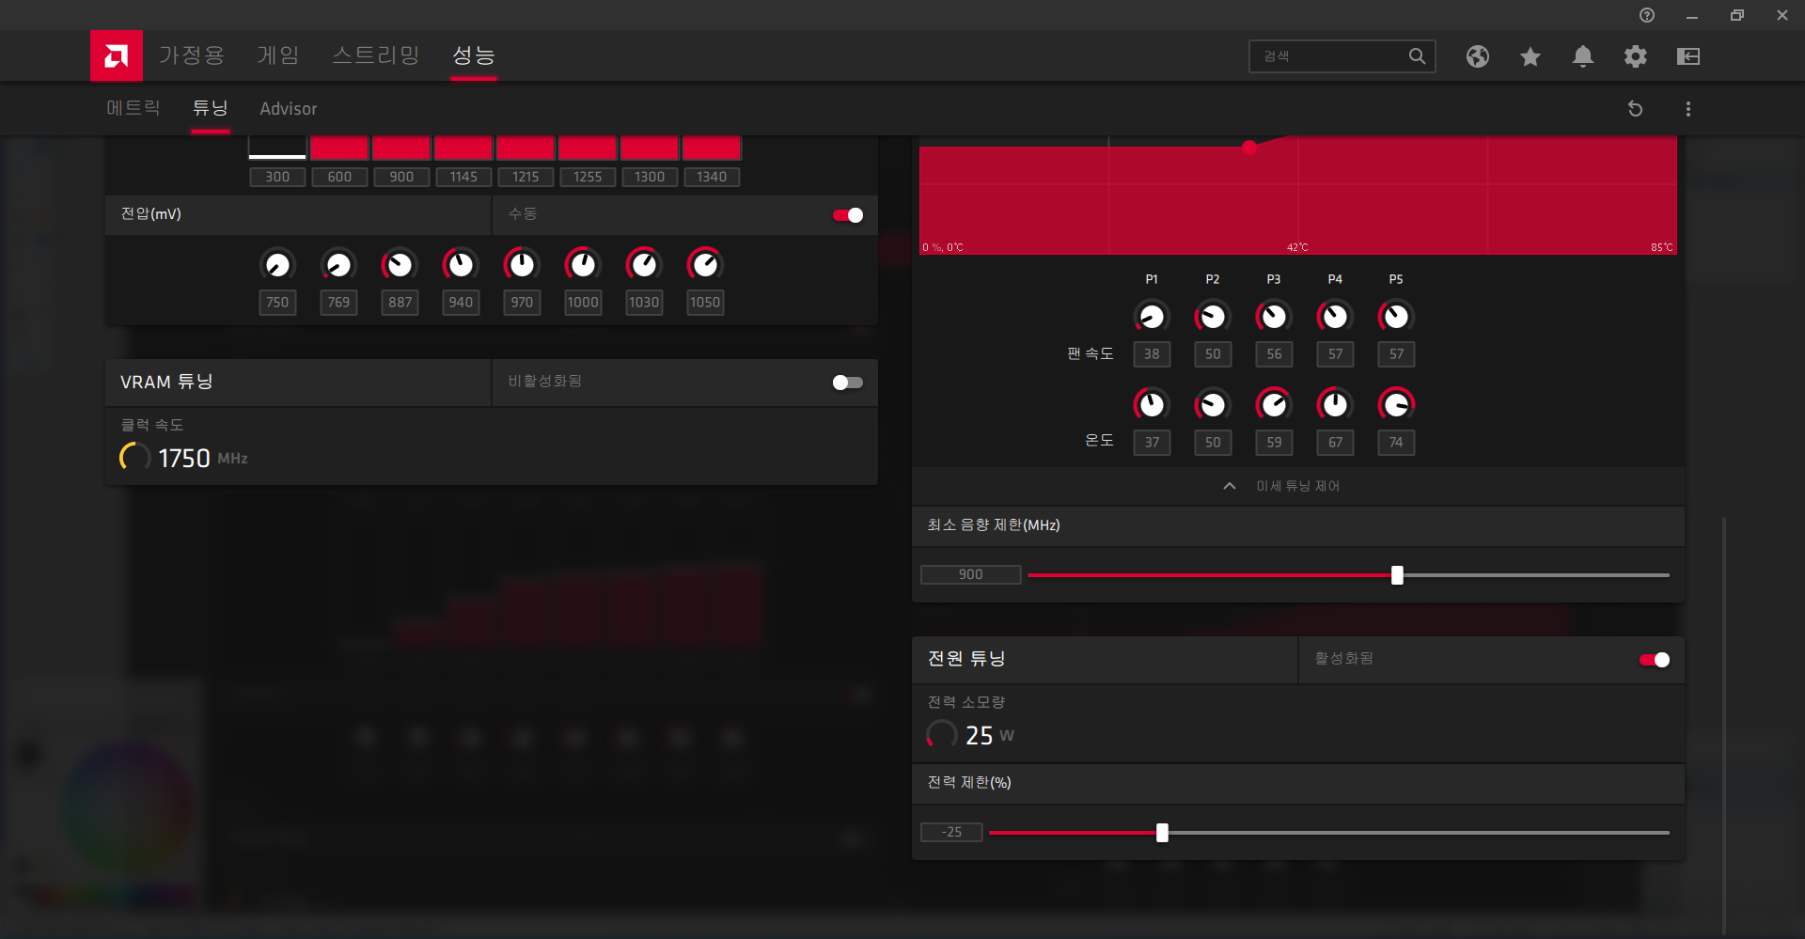
Task: Click the P2 temperature field showing 50
Action: click(x=1213, y=443)
